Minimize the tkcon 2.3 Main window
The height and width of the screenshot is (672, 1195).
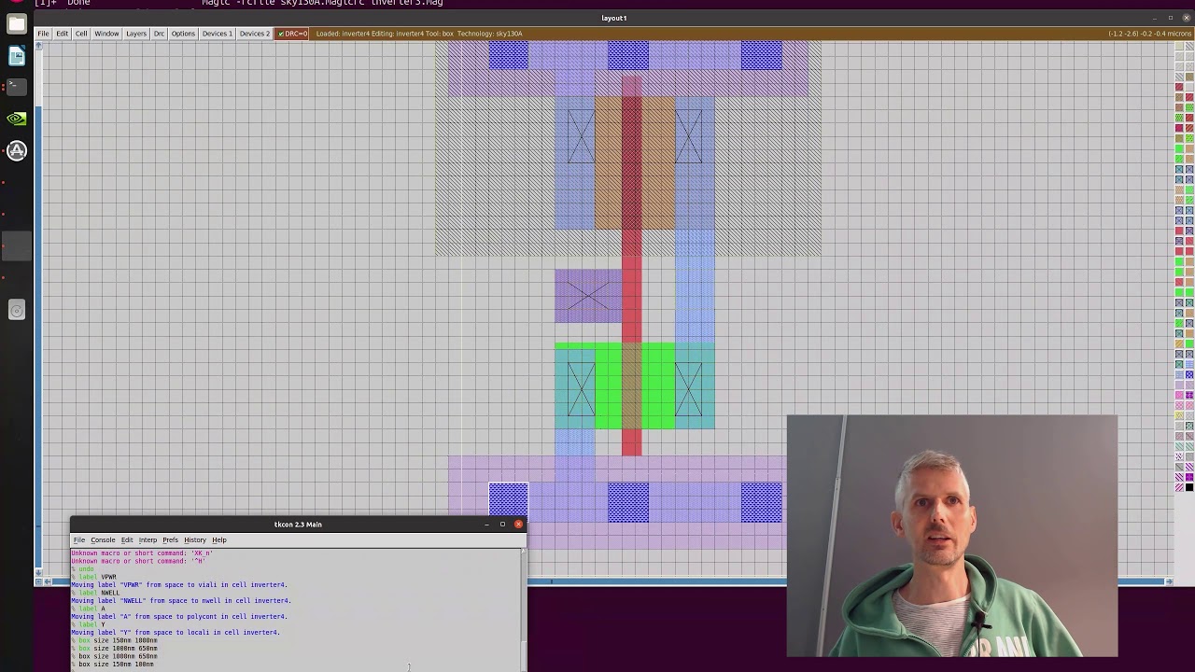(x=486, y=525)
